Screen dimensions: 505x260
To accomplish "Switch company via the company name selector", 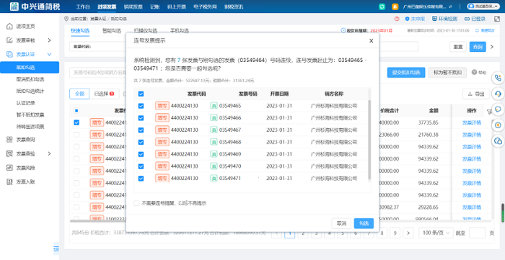I will coord(427,6).
